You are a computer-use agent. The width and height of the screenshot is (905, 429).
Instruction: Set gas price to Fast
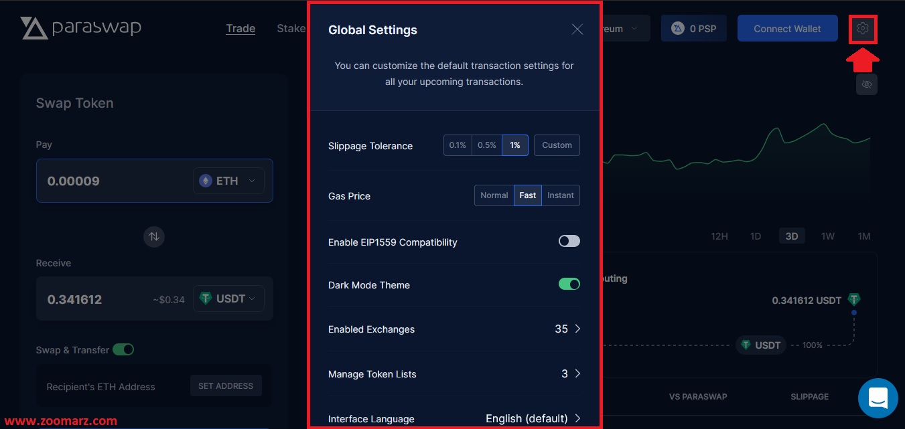tap(528, 195)
